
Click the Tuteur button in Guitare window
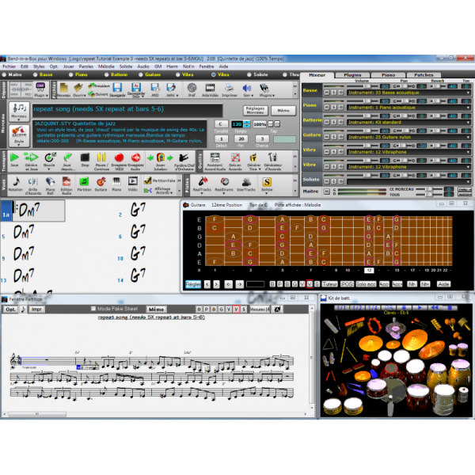329,284
